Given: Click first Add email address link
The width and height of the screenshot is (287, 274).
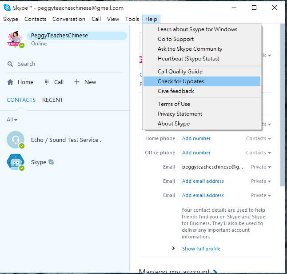Looking at the screenshot, I should 203,181.
